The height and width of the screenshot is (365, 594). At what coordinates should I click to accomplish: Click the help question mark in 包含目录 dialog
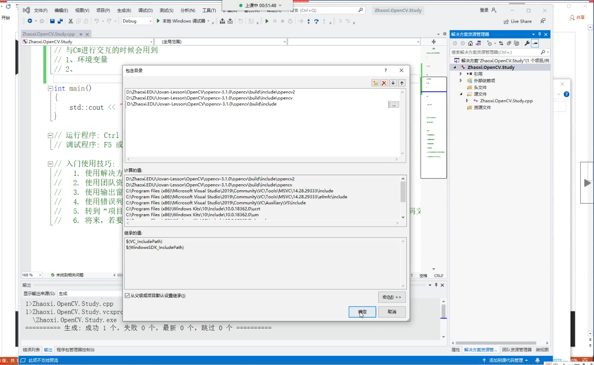click(x=386, y=70)
